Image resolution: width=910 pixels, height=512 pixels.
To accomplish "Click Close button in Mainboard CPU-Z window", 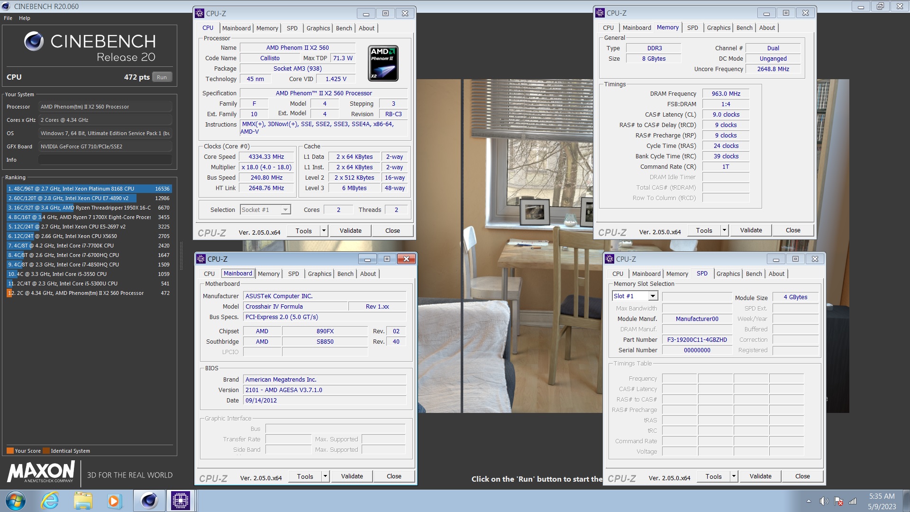I will coord(394,476).
